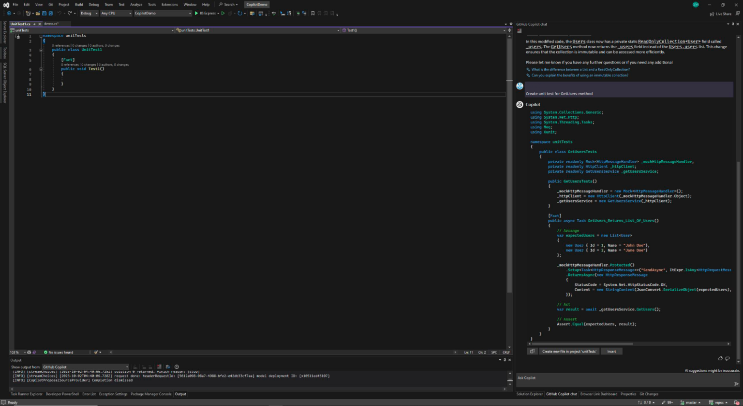Click the Undo arrow icon
This screenshot has height=406, width=743.
[x=59, y=13]
